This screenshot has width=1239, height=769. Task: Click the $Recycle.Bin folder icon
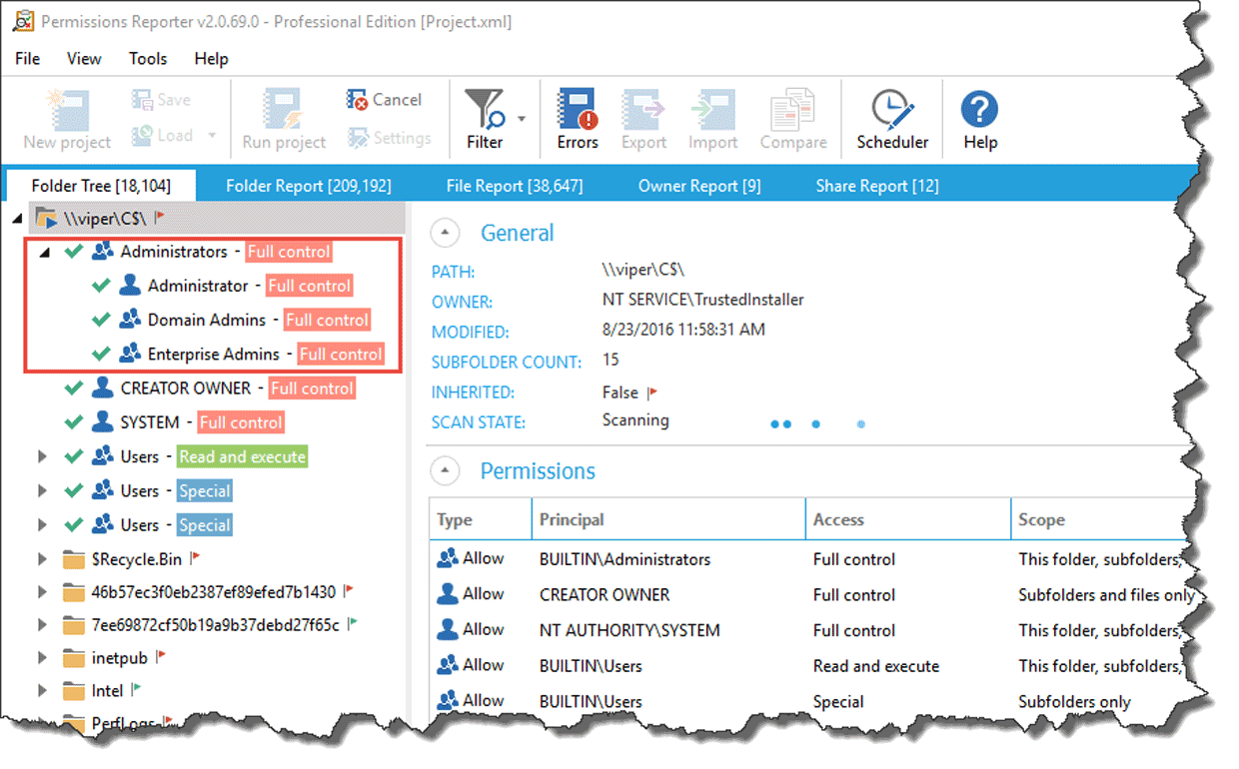pyautogui.click(x=74, y=558)
